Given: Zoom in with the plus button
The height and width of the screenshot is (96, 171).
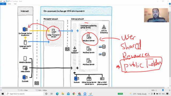Looking at the screenshot, I should 170,90.
